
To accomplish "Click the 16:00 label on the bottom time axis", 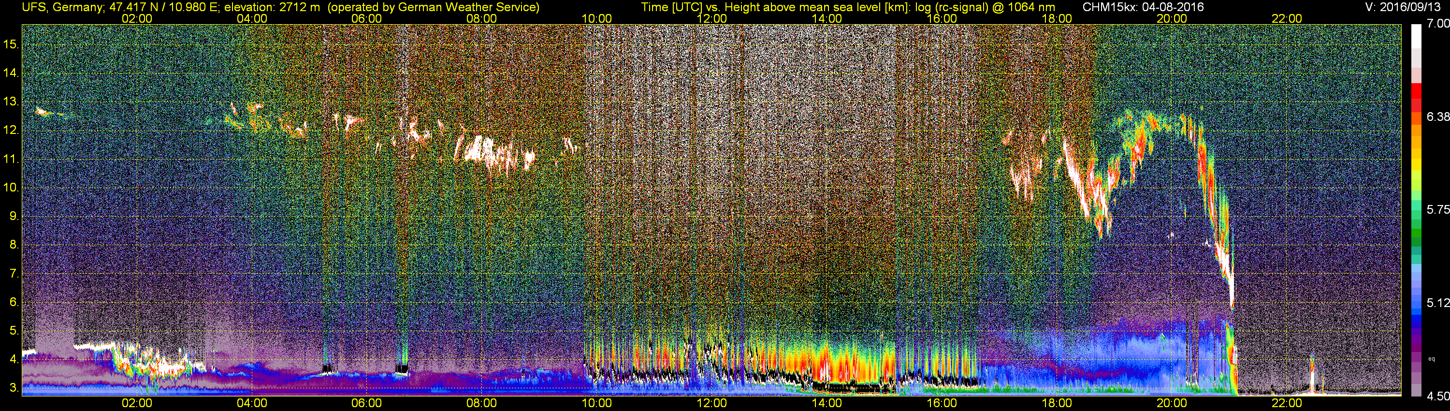I will coord(942,403).
